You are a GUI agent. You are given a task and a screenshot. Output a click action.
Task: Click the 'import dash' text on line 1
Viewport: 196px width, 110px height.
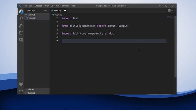[x=70, y=18]
